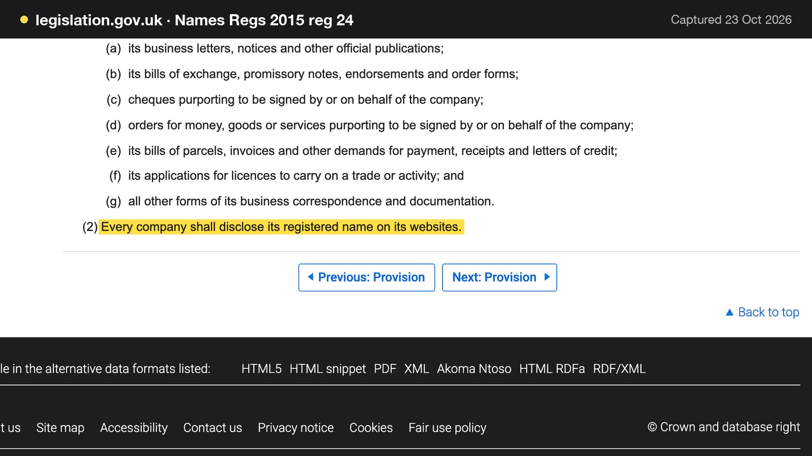
Task: Click highlighted paragraph (2) about websites
Action: click(x=281, y=227)
